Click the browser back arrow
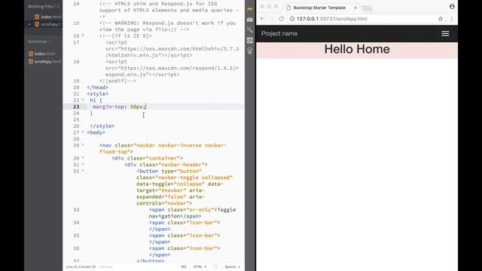 coord(262,19)
